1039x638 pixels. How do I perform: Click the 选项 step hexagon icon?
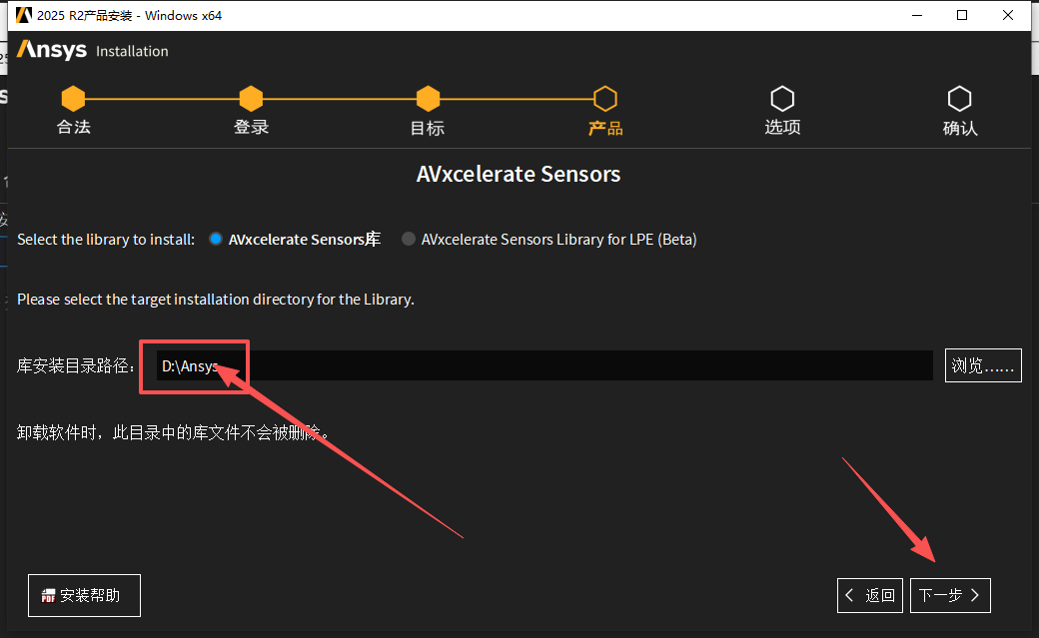coord(782,99)
